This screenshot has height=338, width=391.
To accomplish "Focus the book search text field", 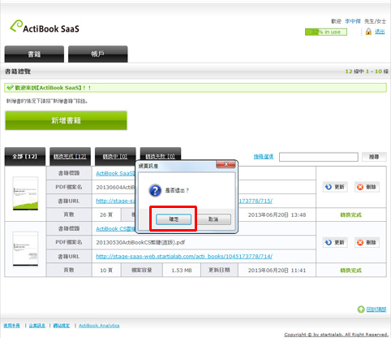I will [319, 157].
